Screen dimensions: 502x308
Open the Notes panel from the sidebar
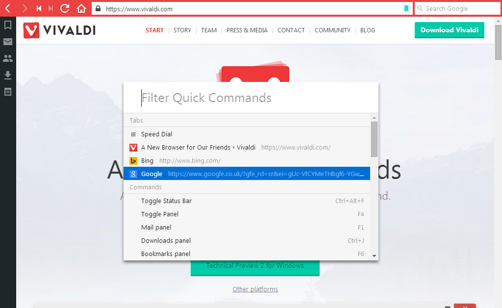click(7, 92)
